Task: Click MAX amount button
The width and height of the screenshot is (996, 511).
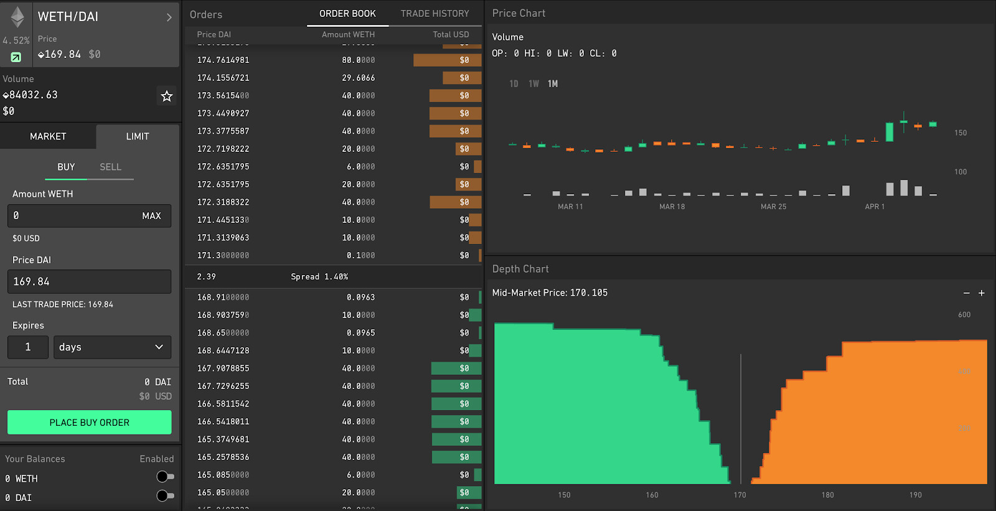Action: [x=151, y=216]
